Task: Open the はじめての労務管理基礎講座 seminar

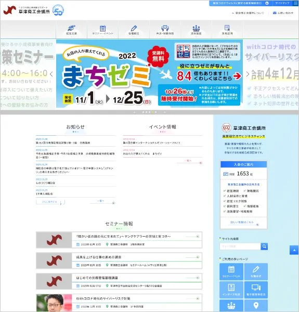Action: [x=119, y=281]
